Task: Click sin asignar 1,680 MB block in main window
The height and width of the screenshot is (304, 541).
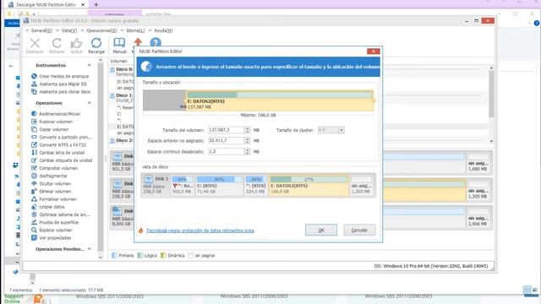Action: coord(478,162)
